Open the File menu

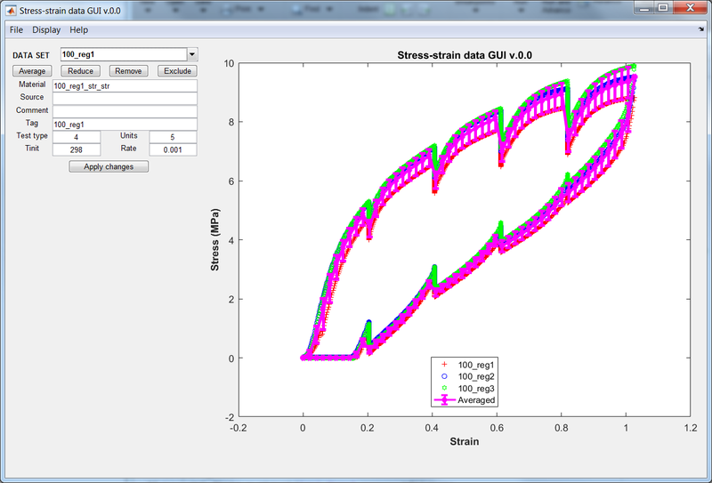coord(16,30)
